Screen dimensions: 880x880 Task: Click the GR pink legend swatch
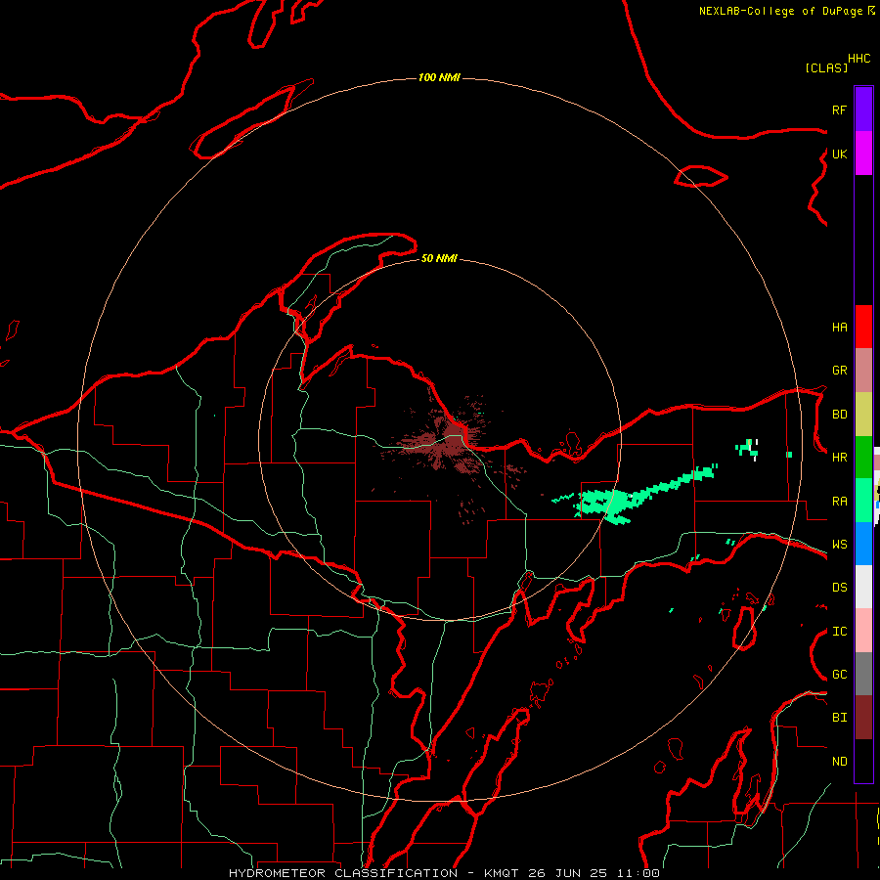click(x=863, y=371)
